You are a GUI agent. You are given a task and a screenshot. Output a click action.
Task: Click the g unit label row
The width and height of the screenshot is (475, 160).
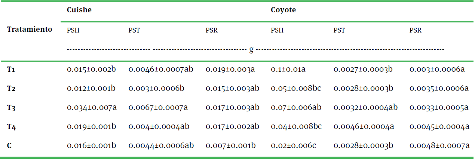pos(251,50)
